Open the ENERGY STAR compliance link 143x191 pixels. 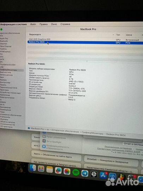point(119,150)
